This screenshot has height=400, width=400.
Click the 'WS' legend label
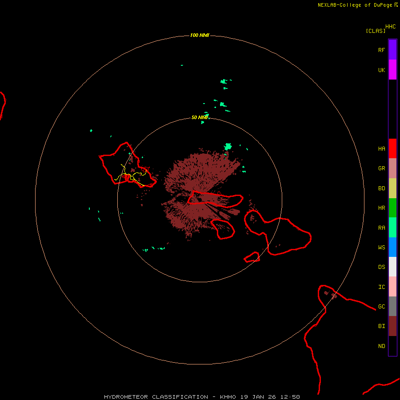(381, 247)
